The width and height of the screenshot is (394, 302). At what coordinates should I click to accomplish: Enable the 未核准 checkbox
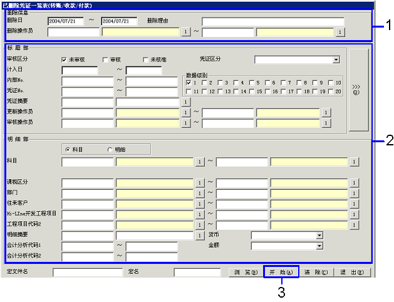(x=146, y=60)
